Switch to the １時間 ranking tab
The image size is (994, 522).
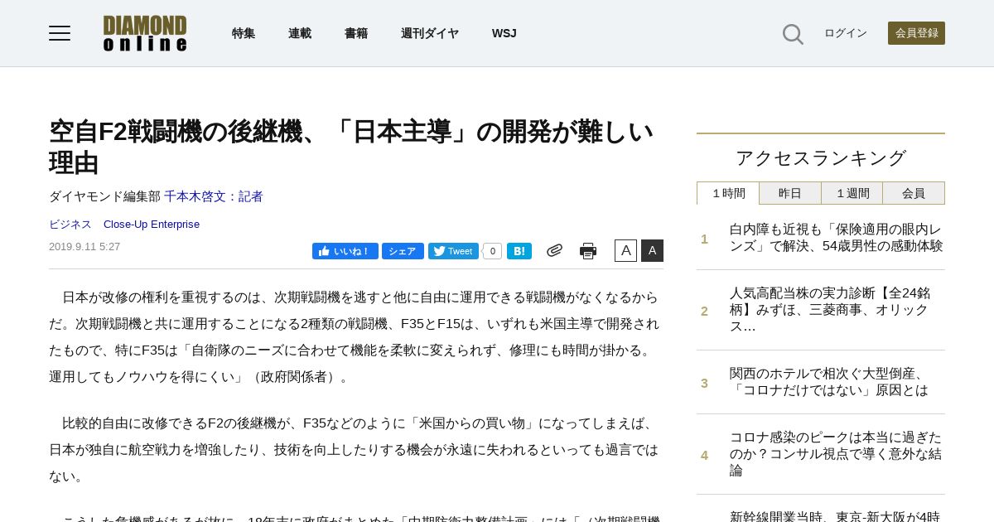tap(728, 193)
